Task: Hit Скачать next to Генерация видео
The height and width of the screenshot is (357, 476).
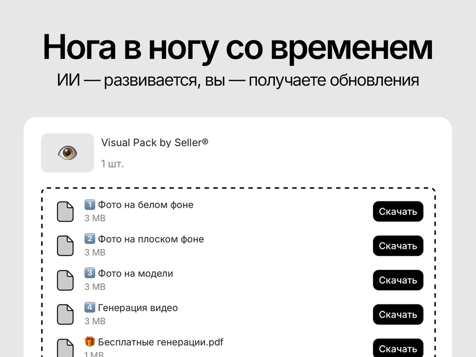Action: (x=398, y=314)
